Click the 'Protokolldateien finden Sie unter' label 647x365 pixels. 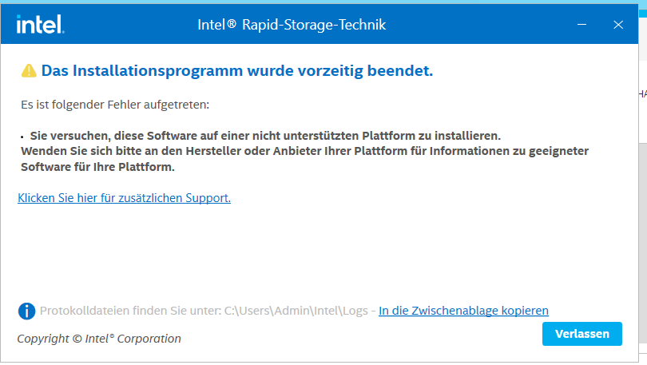point(129,311)
